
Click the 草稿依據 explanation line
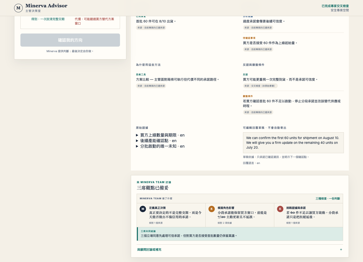coord(276,157)
